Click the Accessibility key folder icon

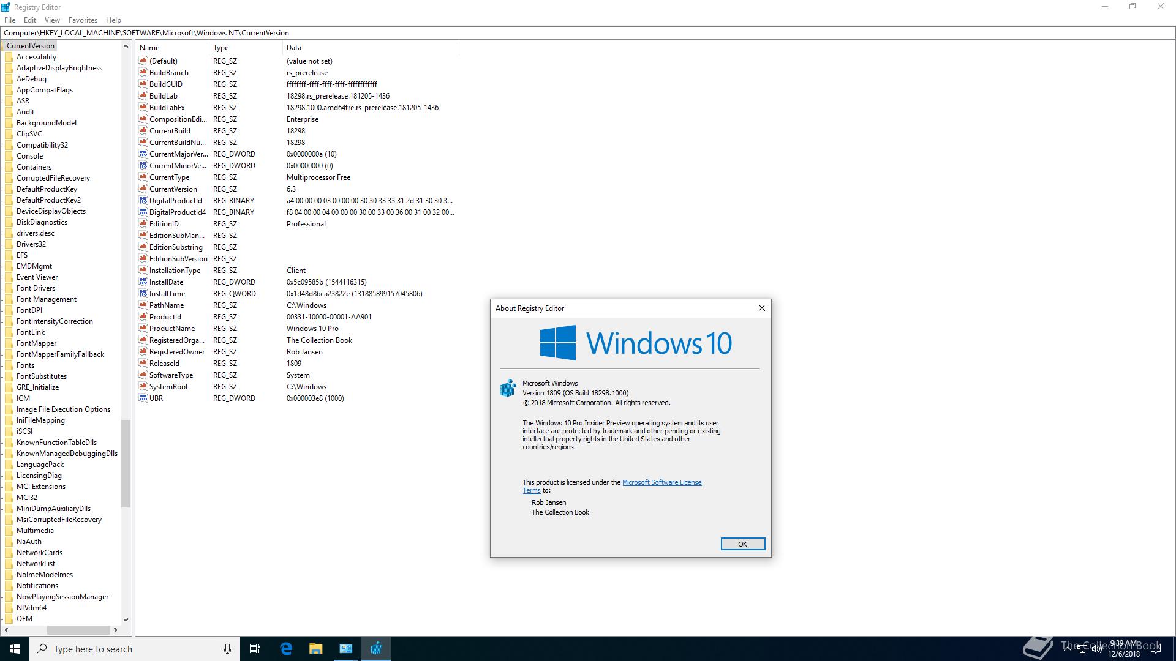pyautogui.click(x=9, y=57)
